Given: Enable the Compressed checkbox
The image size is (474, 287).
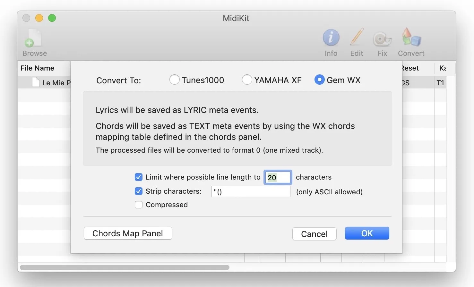Looking at the screenshot, I should [x=139, y=205].
